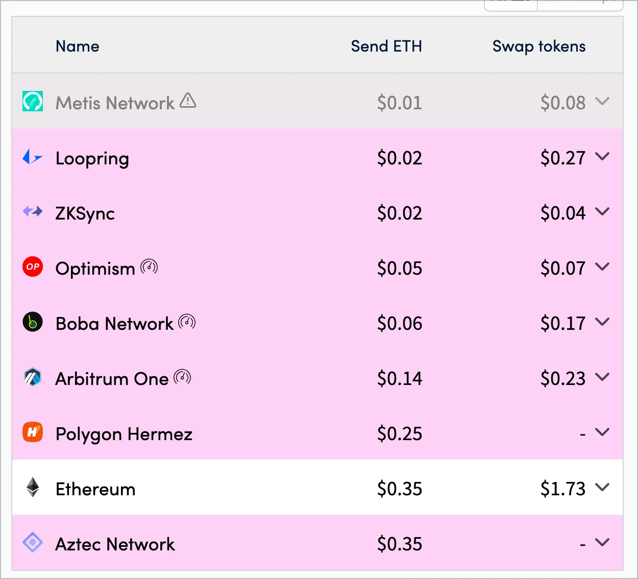Sort by the Swap tokens column header
Image resolution: width=638 pixels, height=579 pixels.
539,46
